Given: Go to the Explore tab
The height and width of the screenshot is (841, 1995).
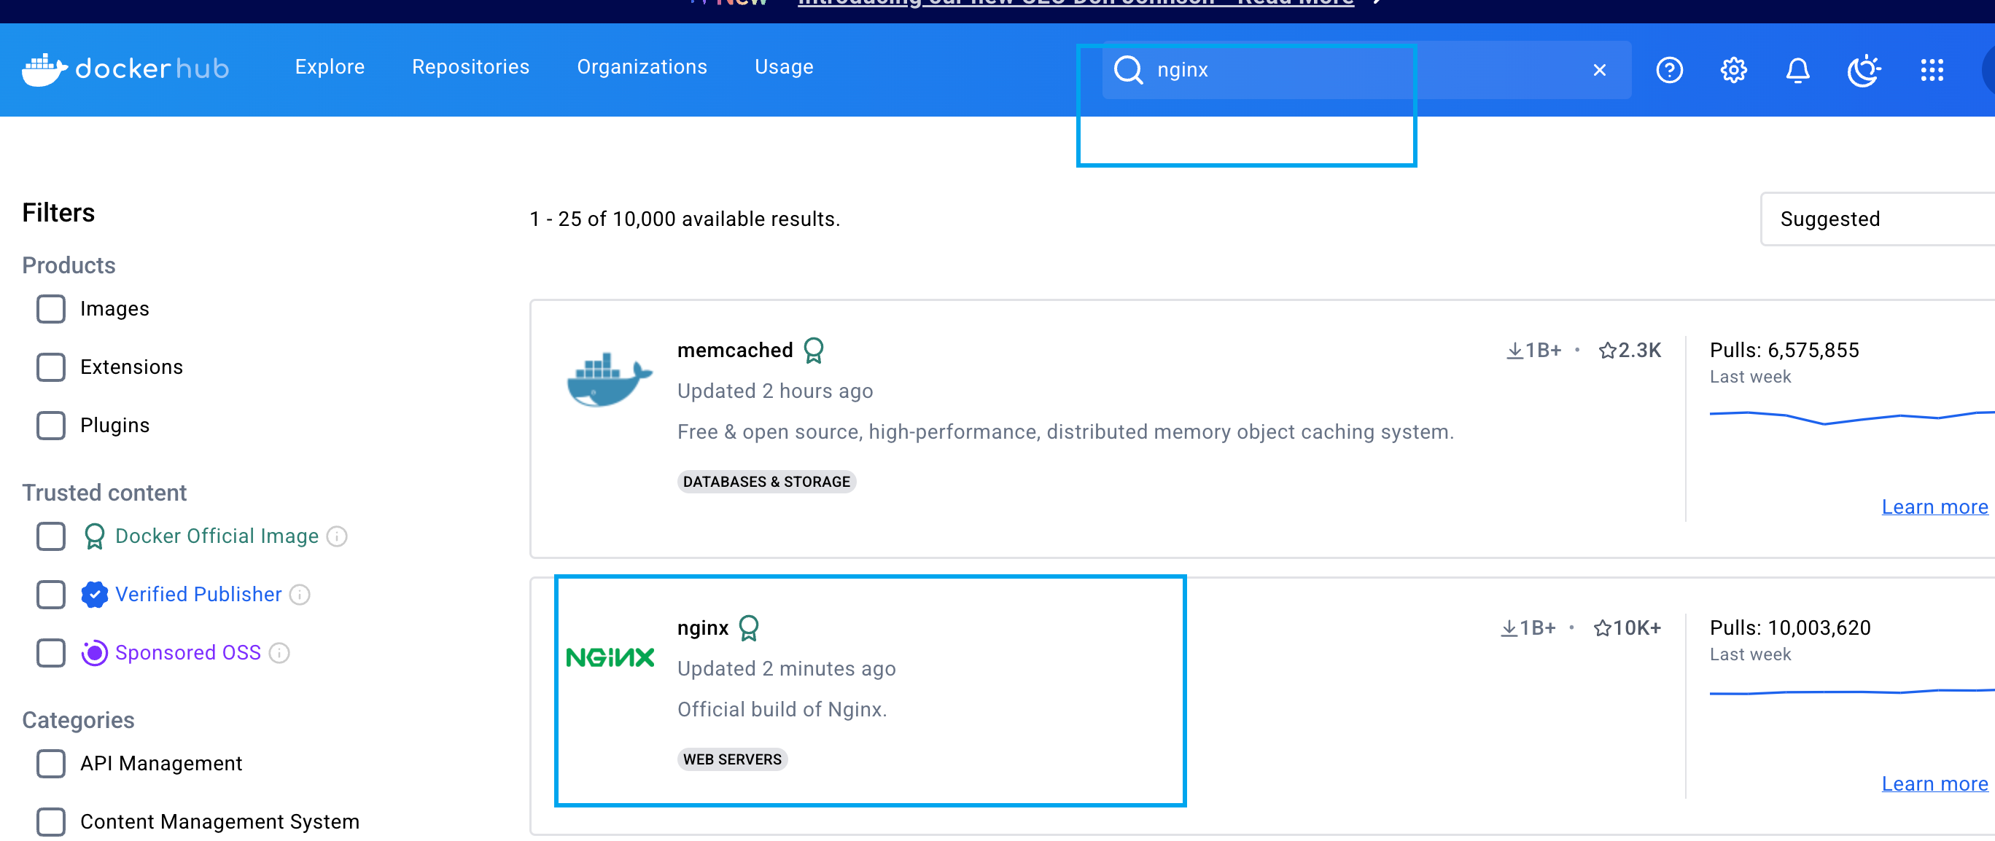Looking at the screenshot, I should click(330, 67).
